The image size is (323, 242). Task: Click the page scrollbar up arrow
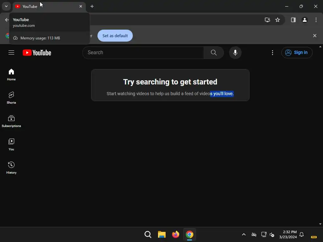point(320,47)
